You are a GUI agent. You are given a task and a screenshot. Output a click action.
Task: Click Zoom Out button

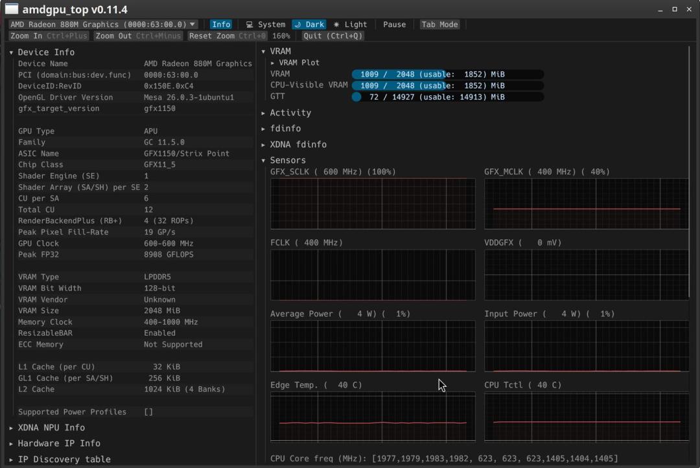click(x=139, y=36)
